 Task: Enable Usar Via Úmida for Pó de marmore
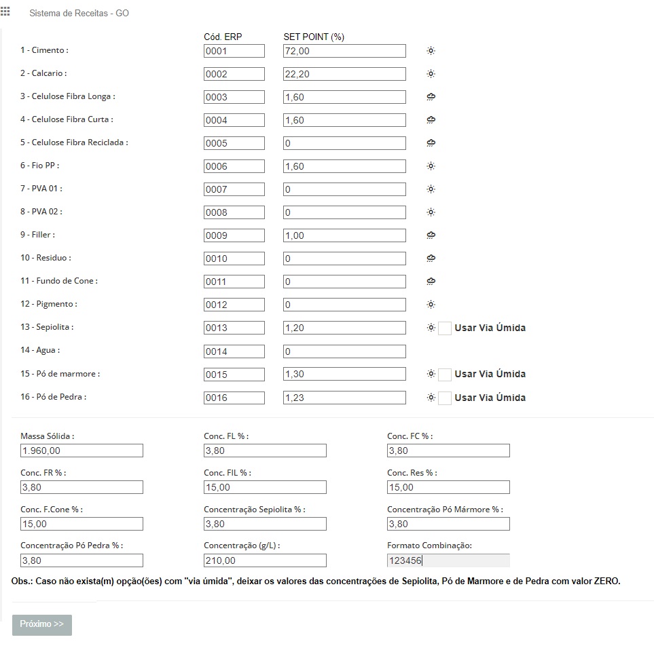[445, 374]
